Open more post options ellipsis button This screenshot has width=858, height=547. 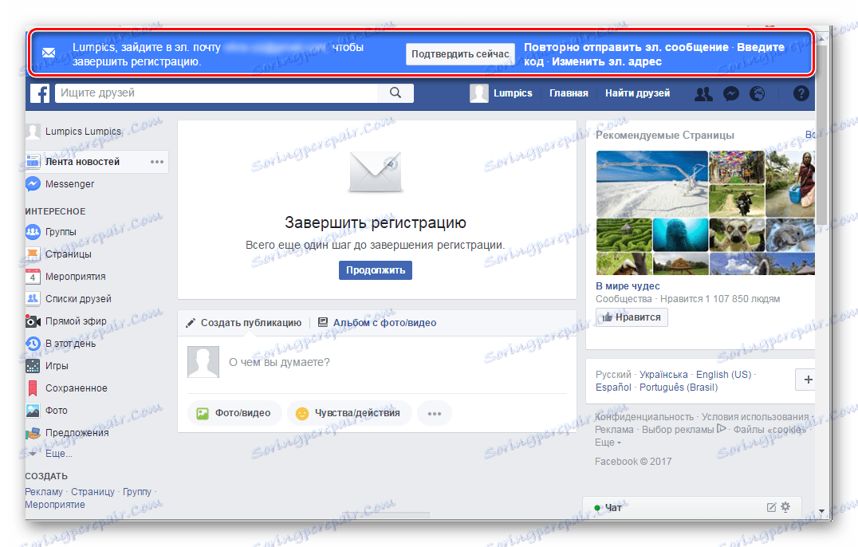(x=435, y=414)
